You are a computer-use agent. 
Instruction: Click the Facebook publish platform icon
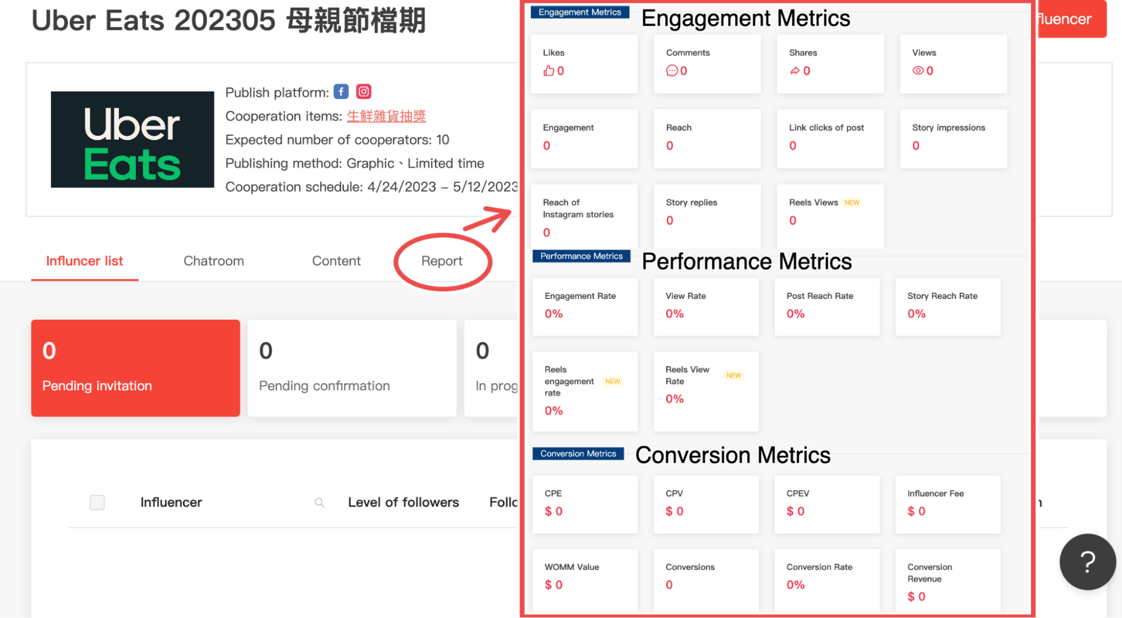coord(342,92)
